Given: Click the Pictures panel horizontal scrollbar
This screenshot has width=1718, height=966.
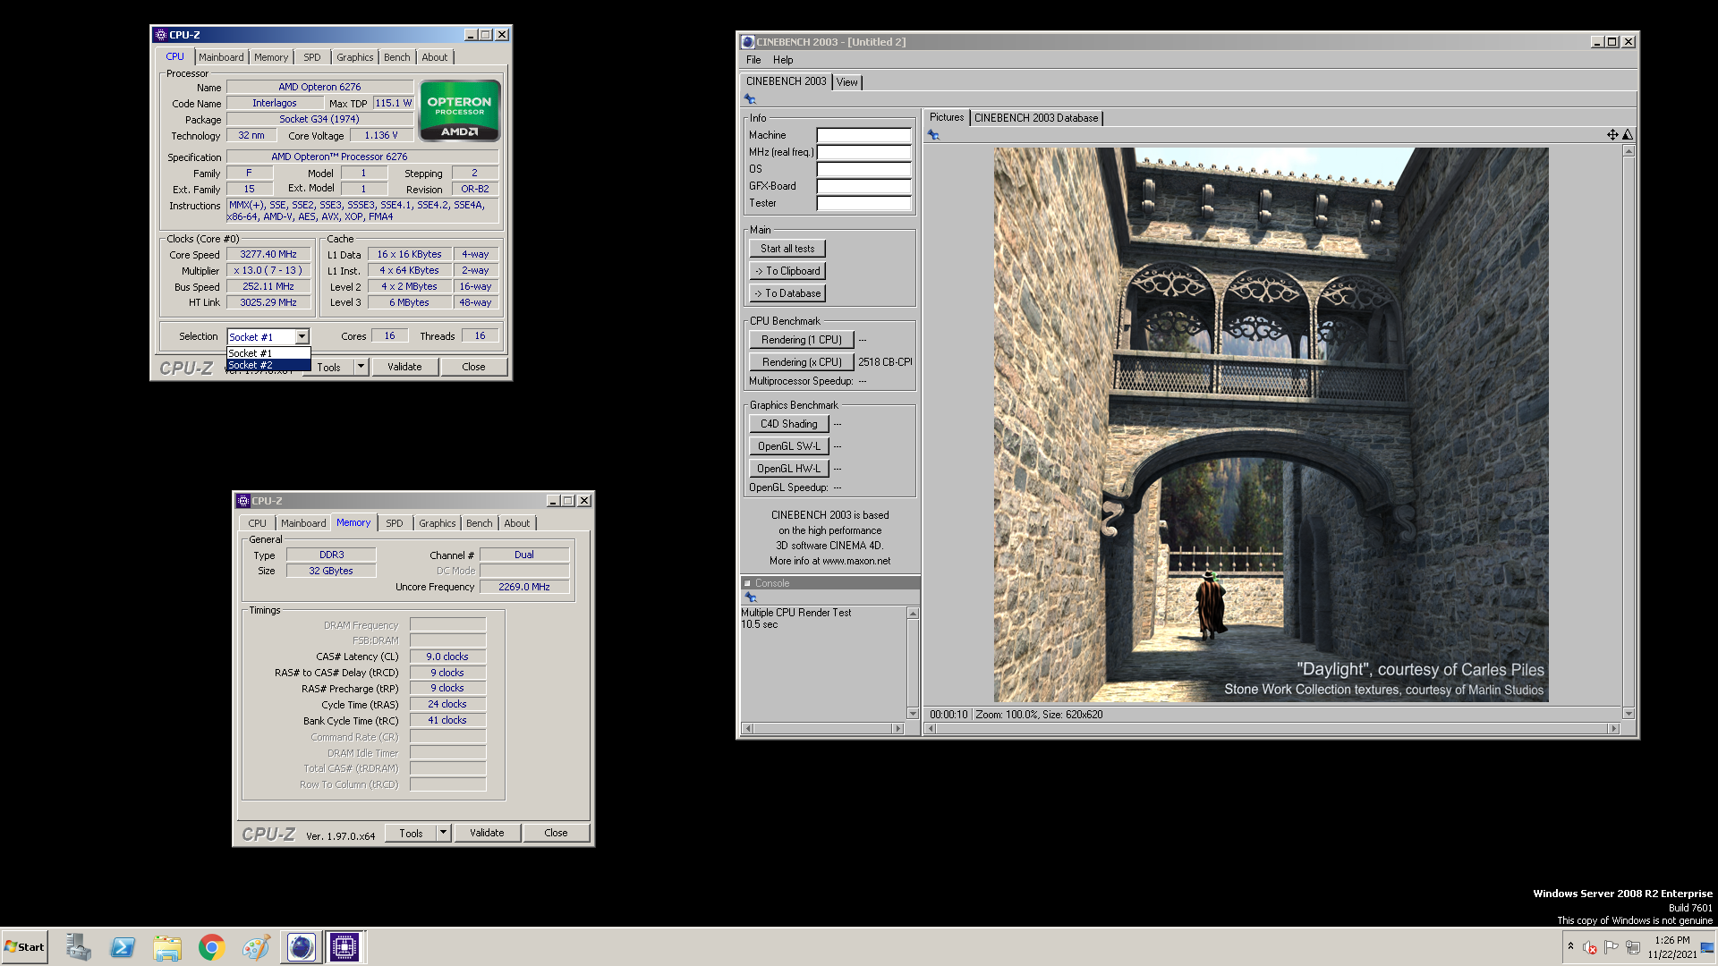Looking at the screenshot, I should [1271, 729].
